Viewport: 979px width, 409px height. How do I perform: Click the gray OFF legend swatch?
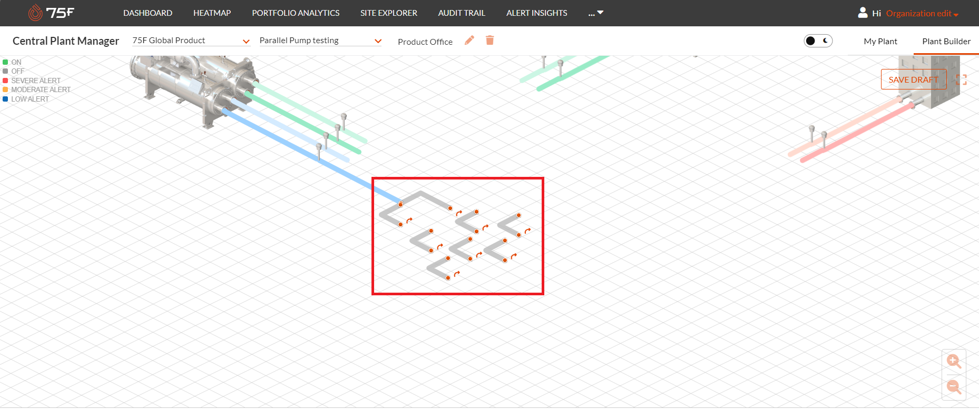5,71
